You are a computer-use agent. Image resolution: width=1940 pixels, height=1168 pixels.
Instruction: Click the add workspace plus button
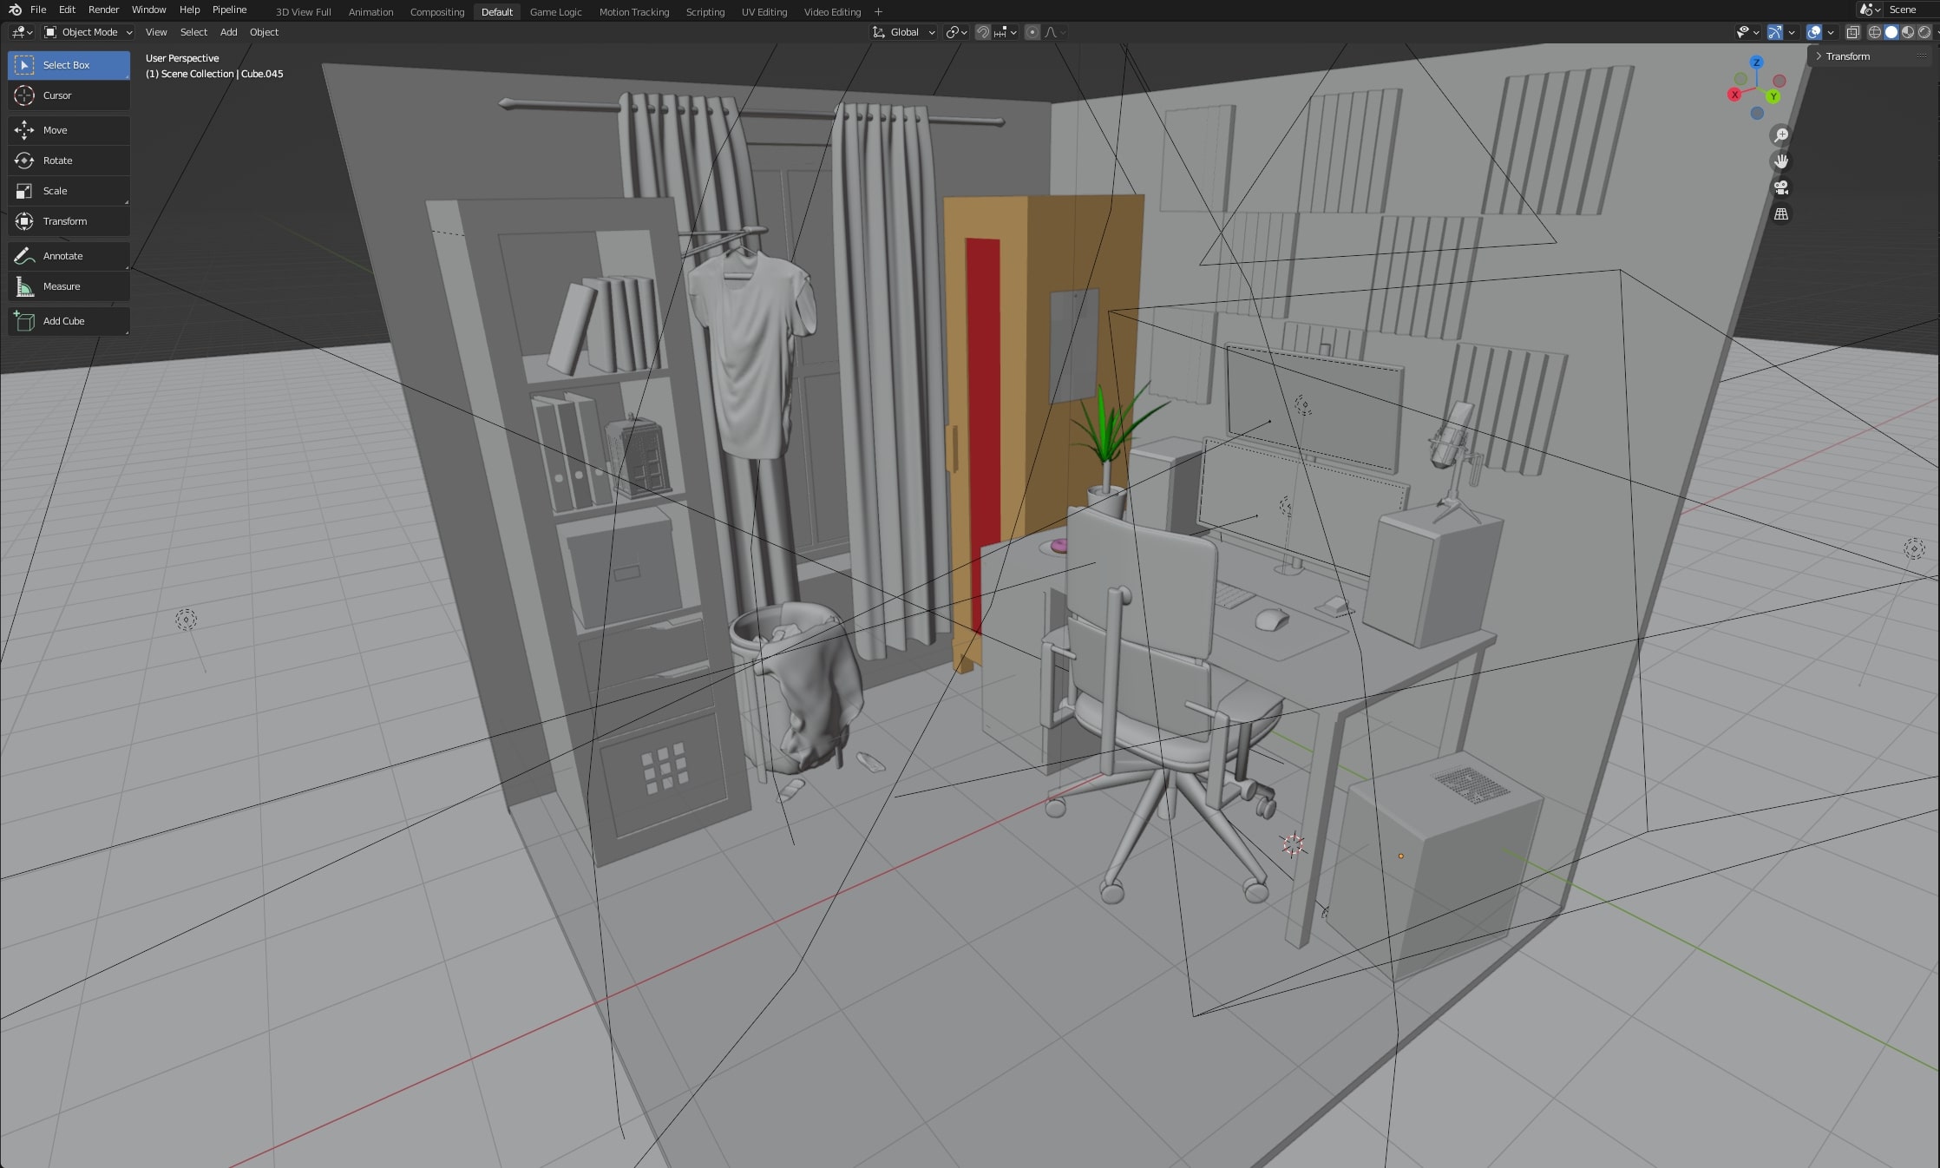click(x=878, y=12)
